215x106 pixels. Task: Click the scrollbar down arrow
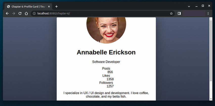coord(211,99)
